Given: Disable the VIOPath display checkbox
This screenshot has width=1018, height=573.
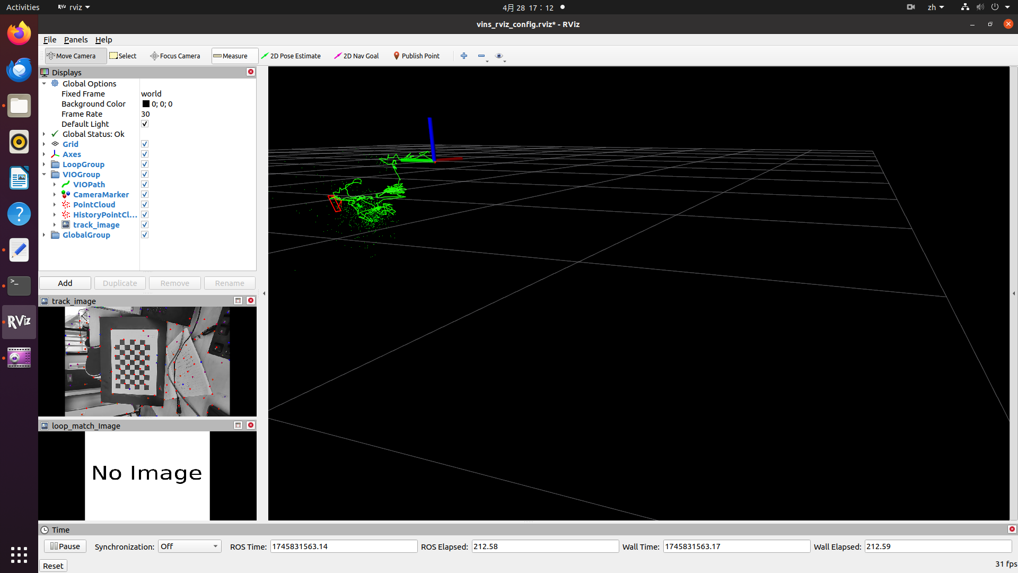Looking at the screenshot, I should [x=145, y=185].
